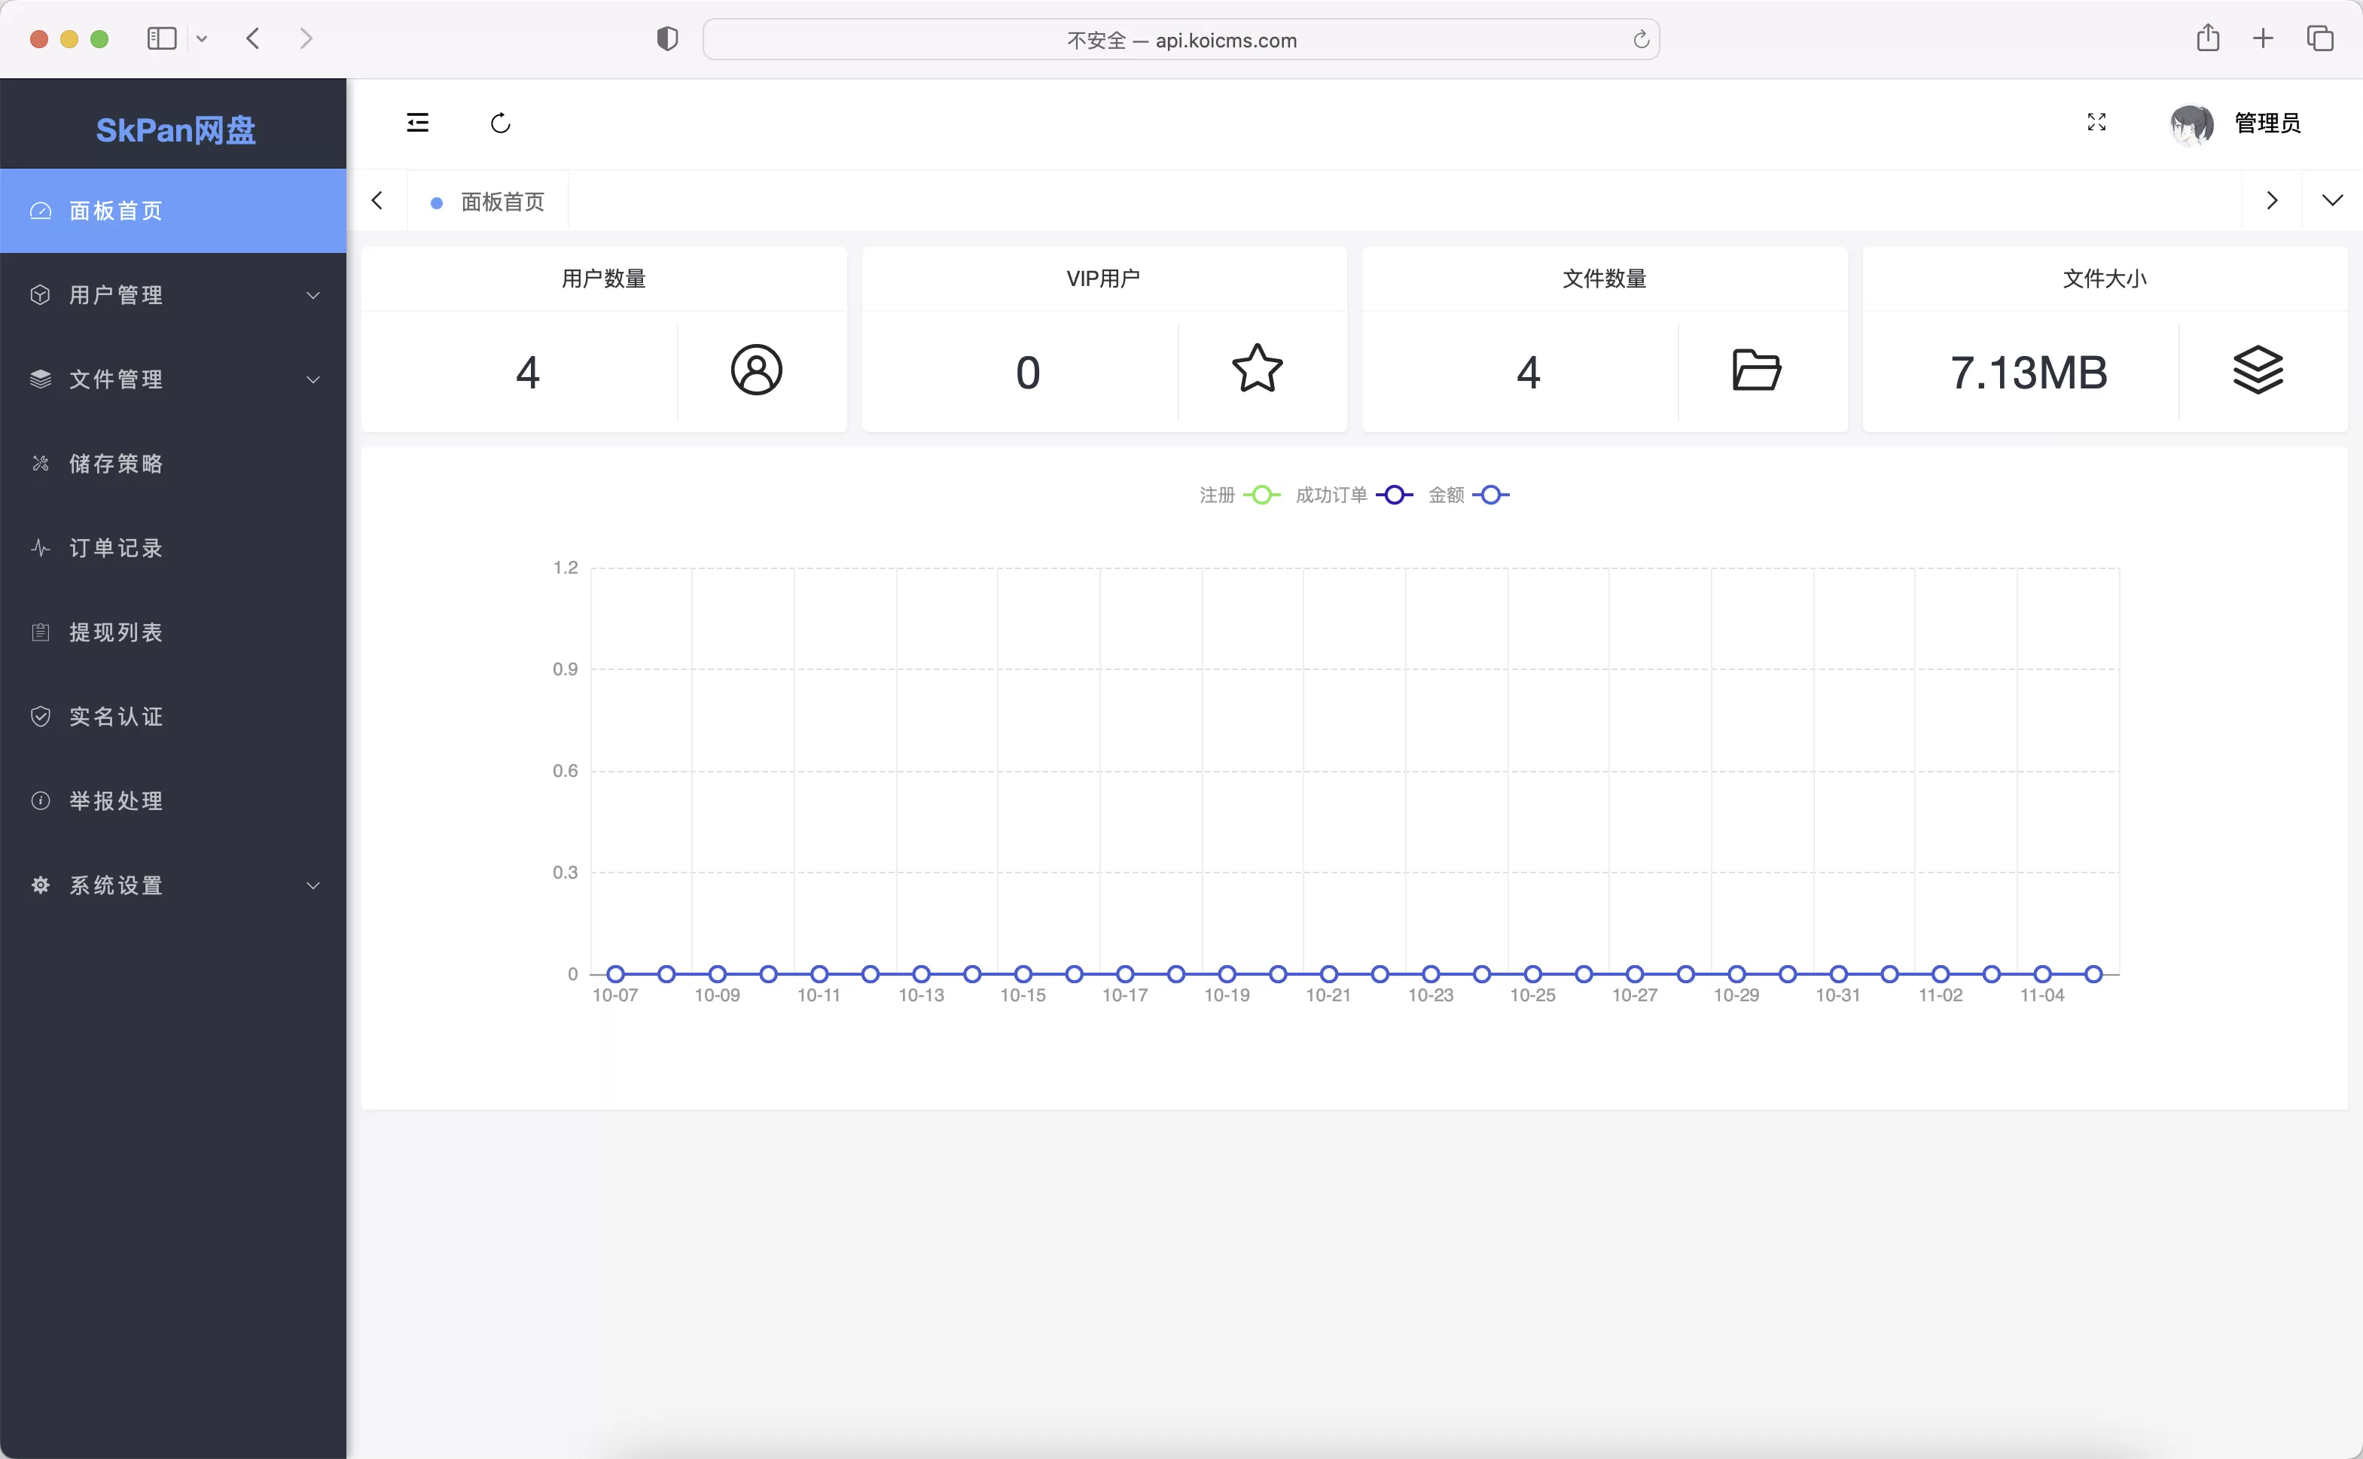
Task: Open 实名认证 from the sidebar
Action: pyautogui.click(x=172, y=717)
